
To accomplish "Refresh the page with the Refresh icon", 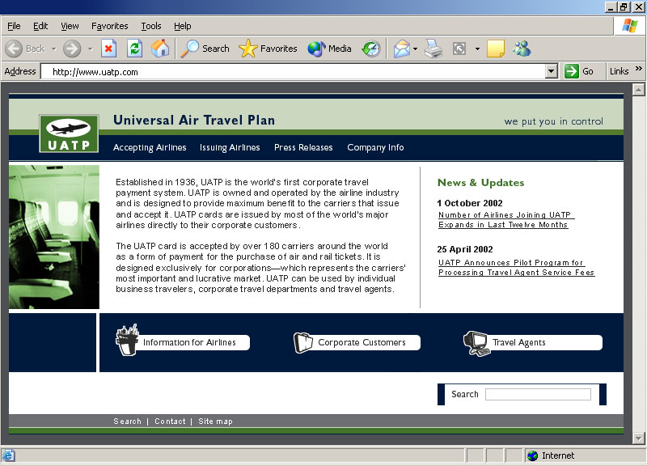I will [x=134, y=49].
